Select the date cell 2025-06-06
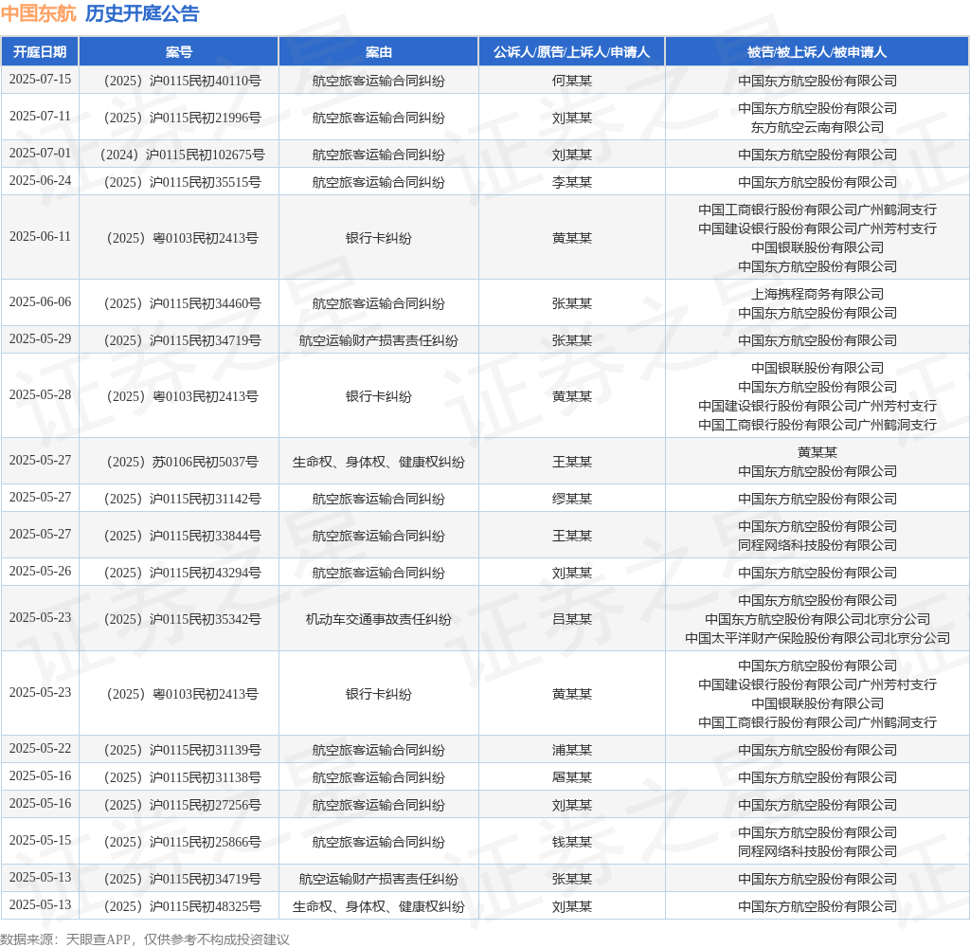The height and width of the screenshot is (948, 970). point(40,302)
